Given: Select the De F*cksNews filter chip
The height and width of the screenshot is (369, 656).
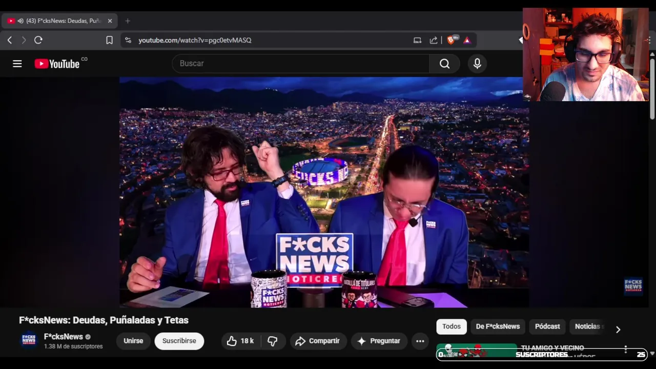Looking at the screenshot, I should tap(498, 326).
